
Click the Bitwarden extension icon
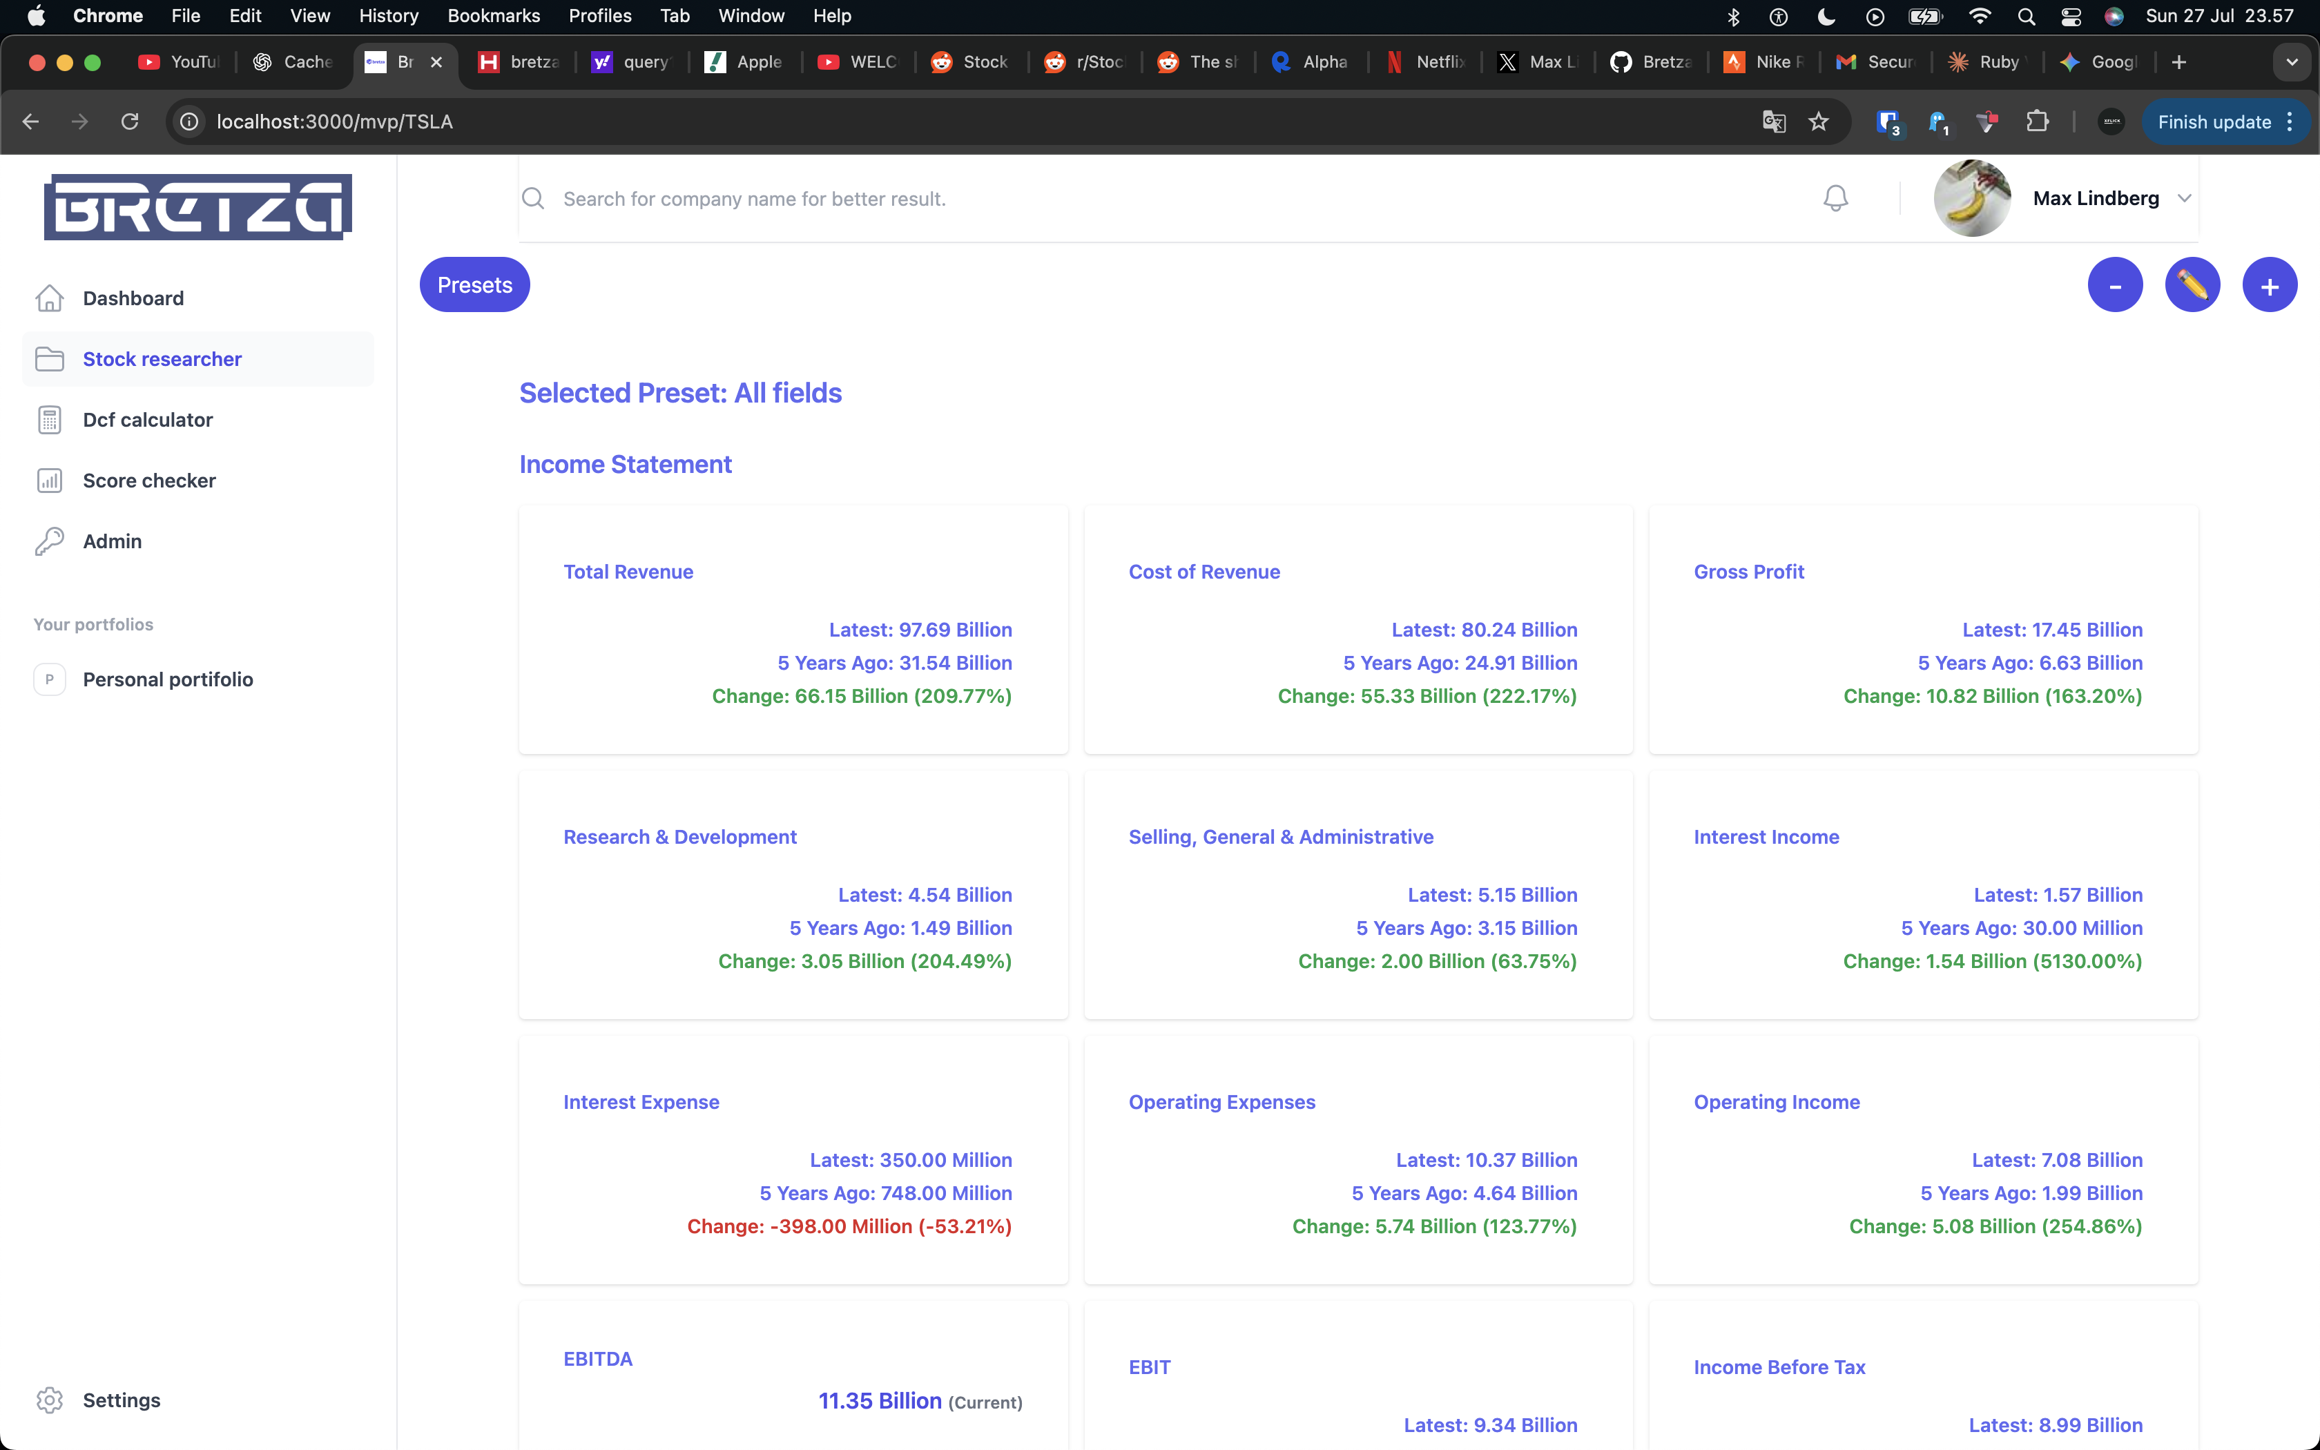click(x=1888, y=122)
